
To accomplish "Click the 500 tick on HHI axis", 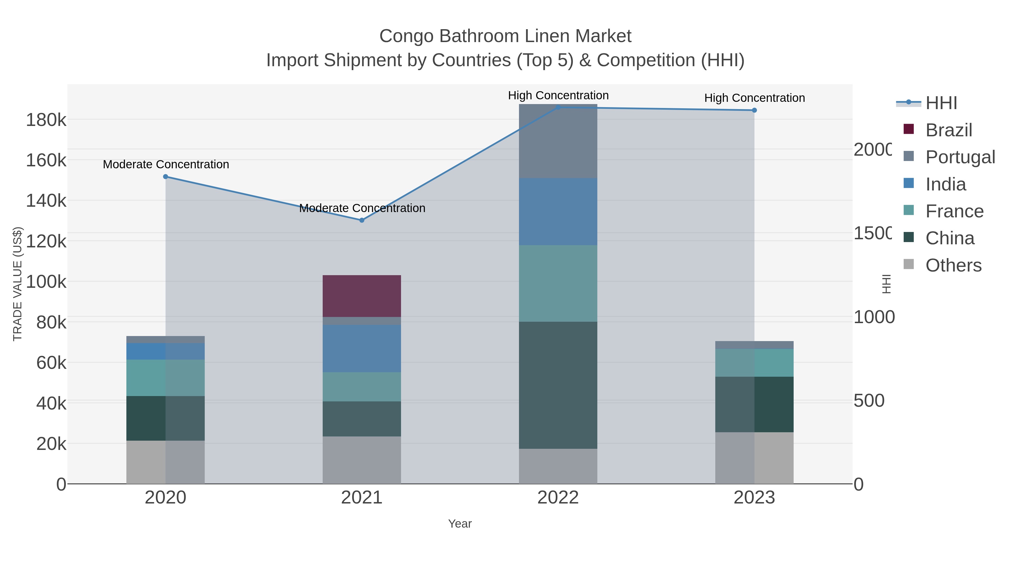I will [869, 401].
